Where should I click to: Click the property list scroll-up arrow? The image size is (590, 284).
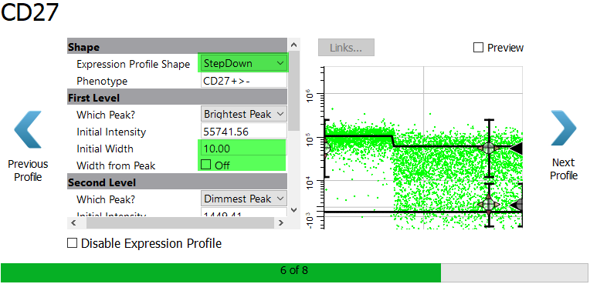coord(294,45)
